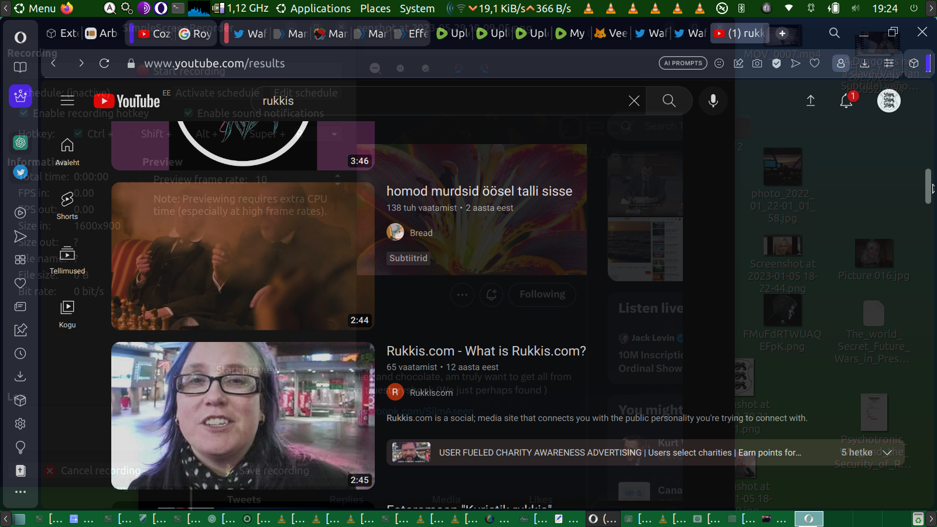Click the AI PROMPTS button
Screen dimensions: 937x527
[x=683, y=63]
